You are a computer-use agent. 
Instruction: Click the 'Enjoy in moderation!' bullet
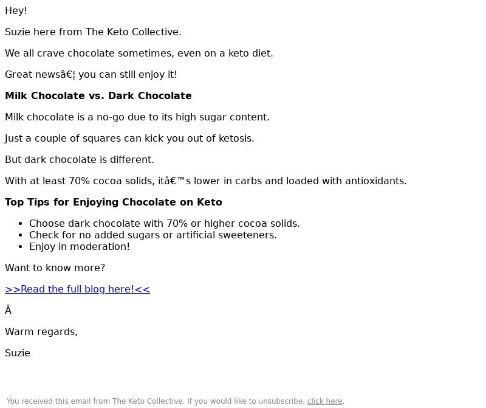[x=80, y=247]
